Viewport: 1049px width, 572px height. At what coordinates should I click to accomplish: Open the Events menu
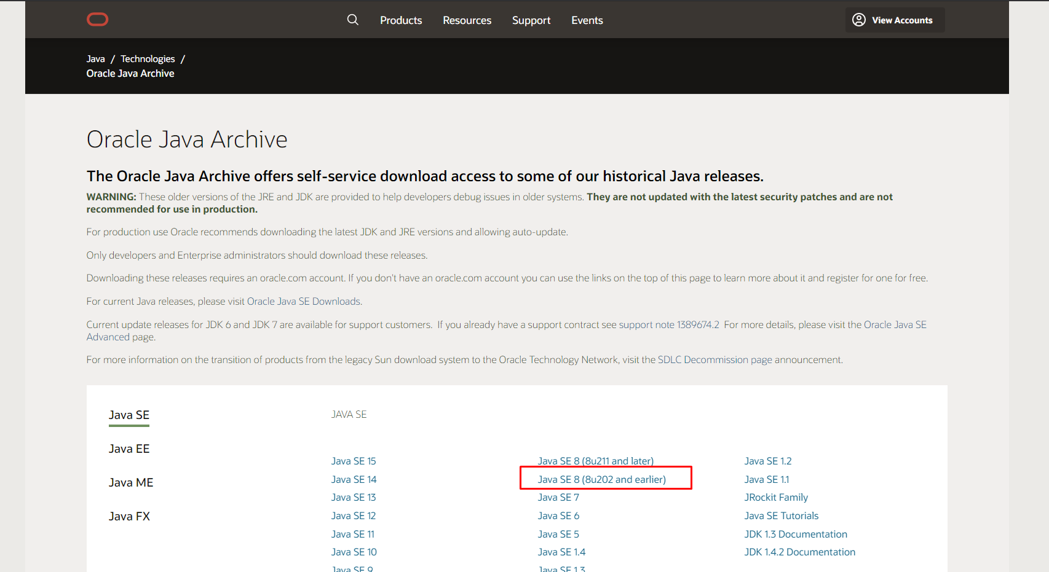pos(587,20)
